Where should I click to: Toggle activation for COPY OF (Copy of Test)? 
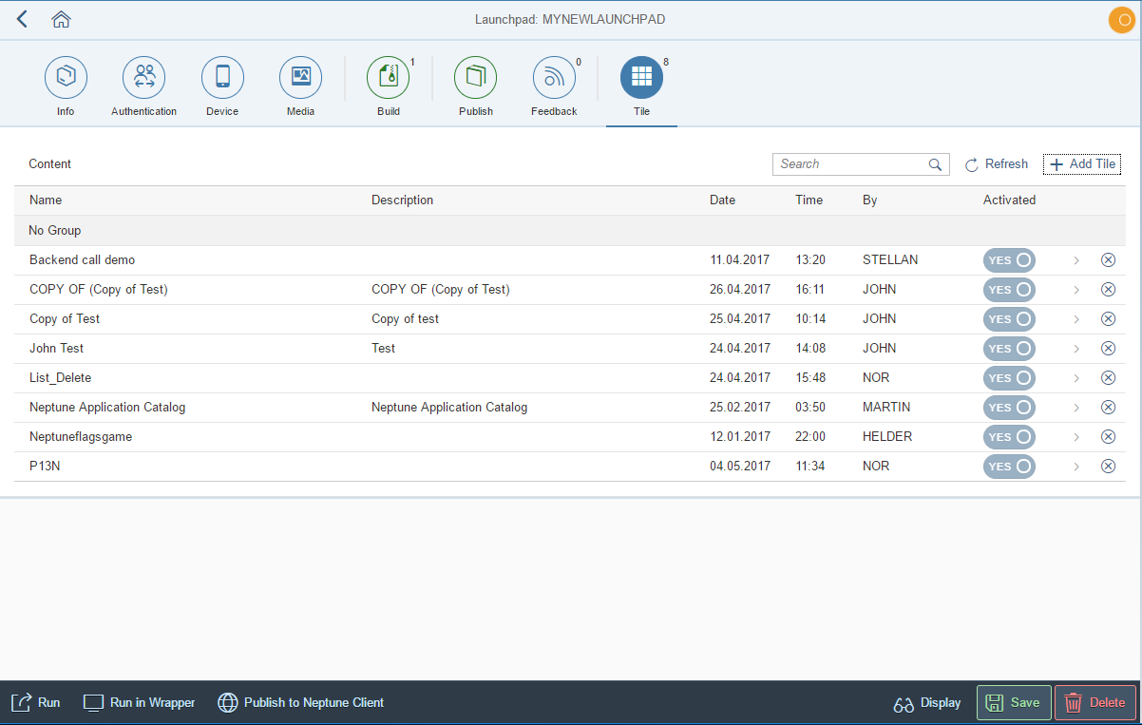(1009, 290)
